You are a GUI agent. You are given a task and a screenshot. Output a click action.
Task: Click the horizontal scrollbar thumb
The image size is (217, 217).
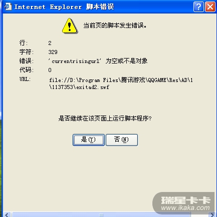(101, 214)
